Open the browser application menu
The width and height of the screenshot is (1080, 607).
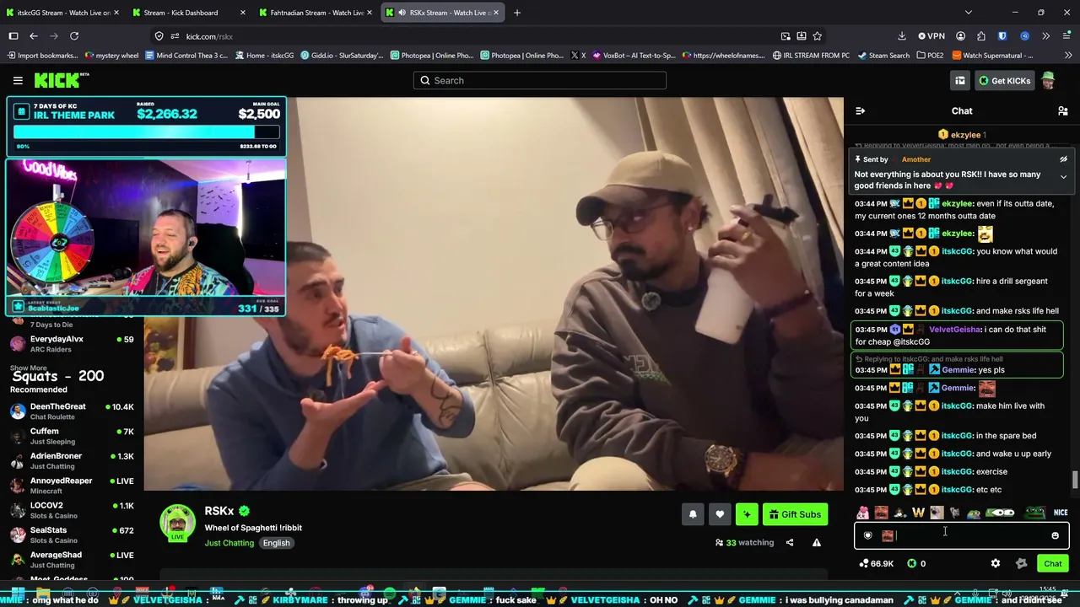[x=1066, y=36]
